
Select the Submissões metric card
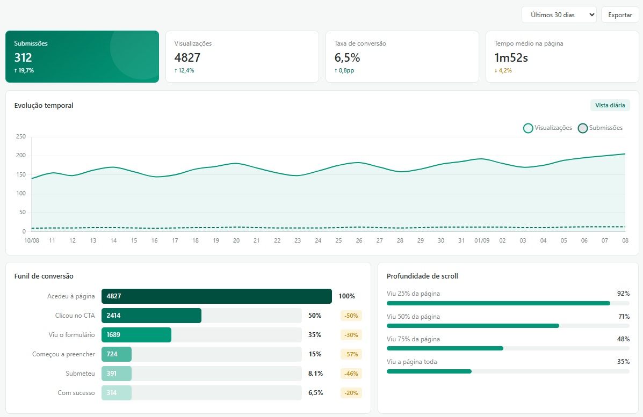coord(82,56)
